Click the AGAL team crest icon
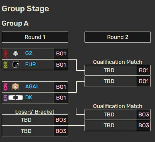The height and width of the screenshot is (142, 155). (x=15, y=87)
